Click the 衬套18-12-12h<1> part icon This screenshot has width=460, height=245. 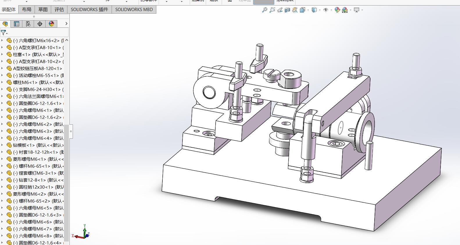[x=9, y=152]
